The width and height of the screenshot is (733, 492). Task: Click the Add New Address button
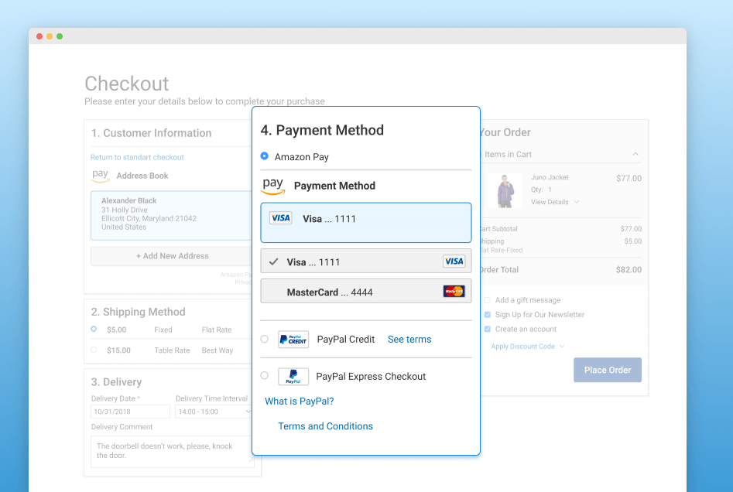click(172, 256)
